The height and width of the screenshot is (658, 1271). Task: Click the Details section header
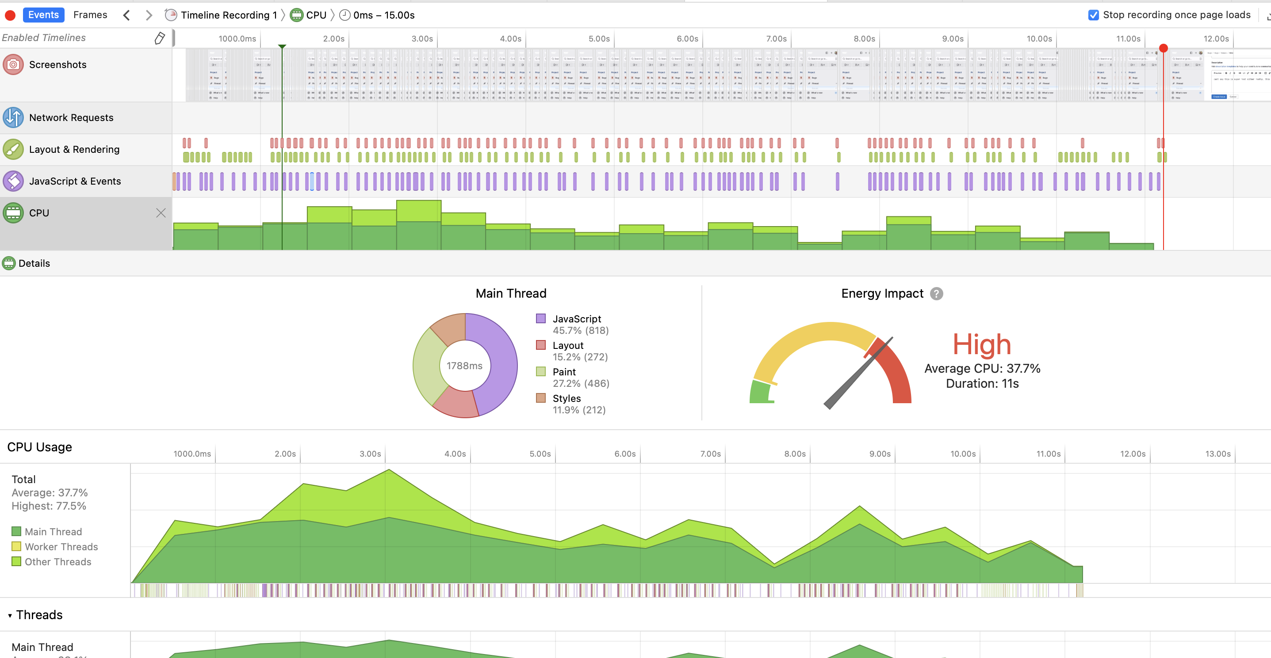click(x=34, y=264)
